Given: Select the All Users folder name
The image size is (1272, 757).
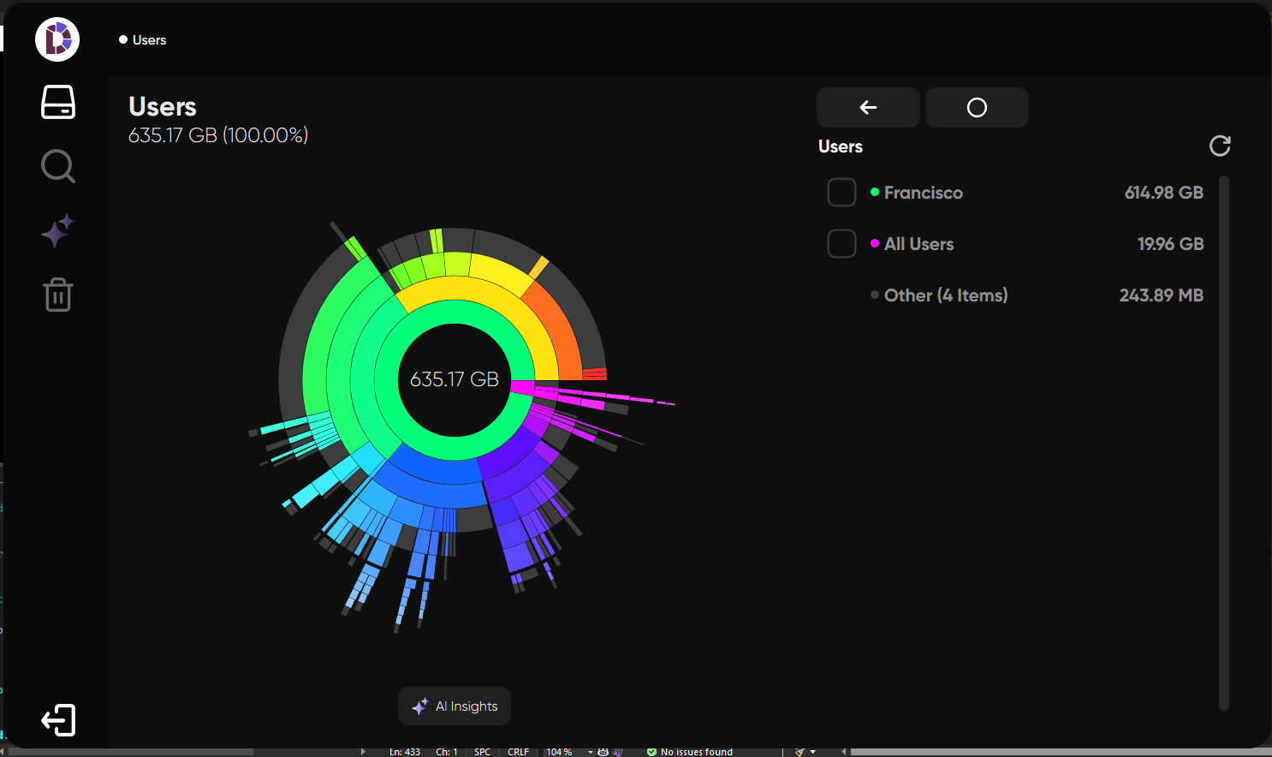Looking at the screenshot, I should [x=918, y=244].
